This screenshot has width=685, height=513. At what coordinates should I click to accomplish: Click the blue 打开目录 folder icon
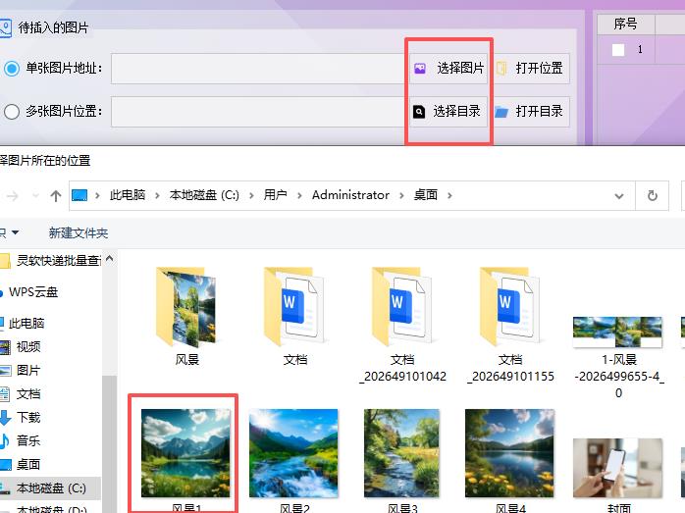pos(501,112)
